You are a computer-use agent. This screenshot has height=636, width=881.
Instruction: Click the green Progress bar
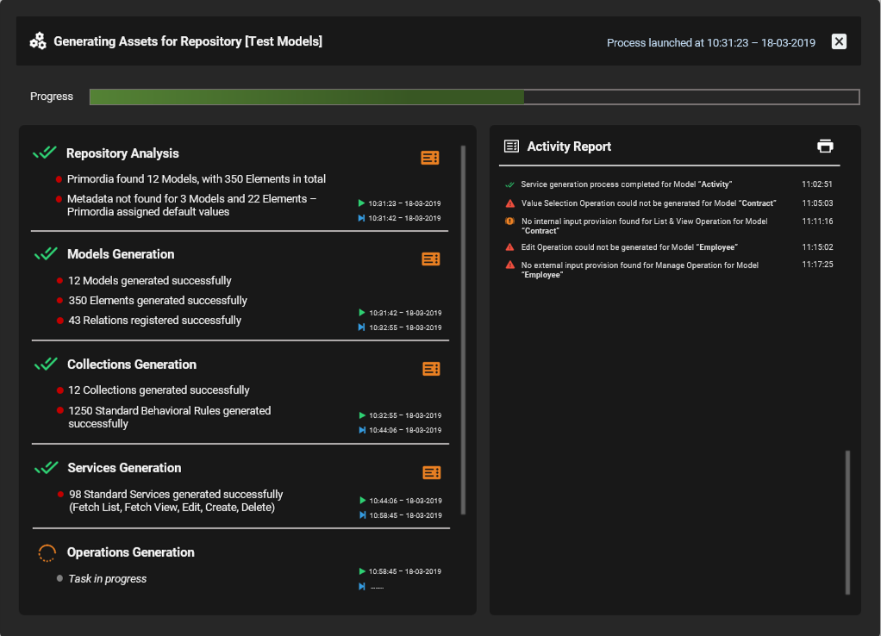[306, 97]
